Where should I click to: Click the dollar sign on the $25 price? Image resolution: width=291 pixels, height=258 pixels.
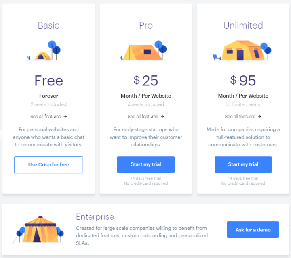tap(137, 80)
